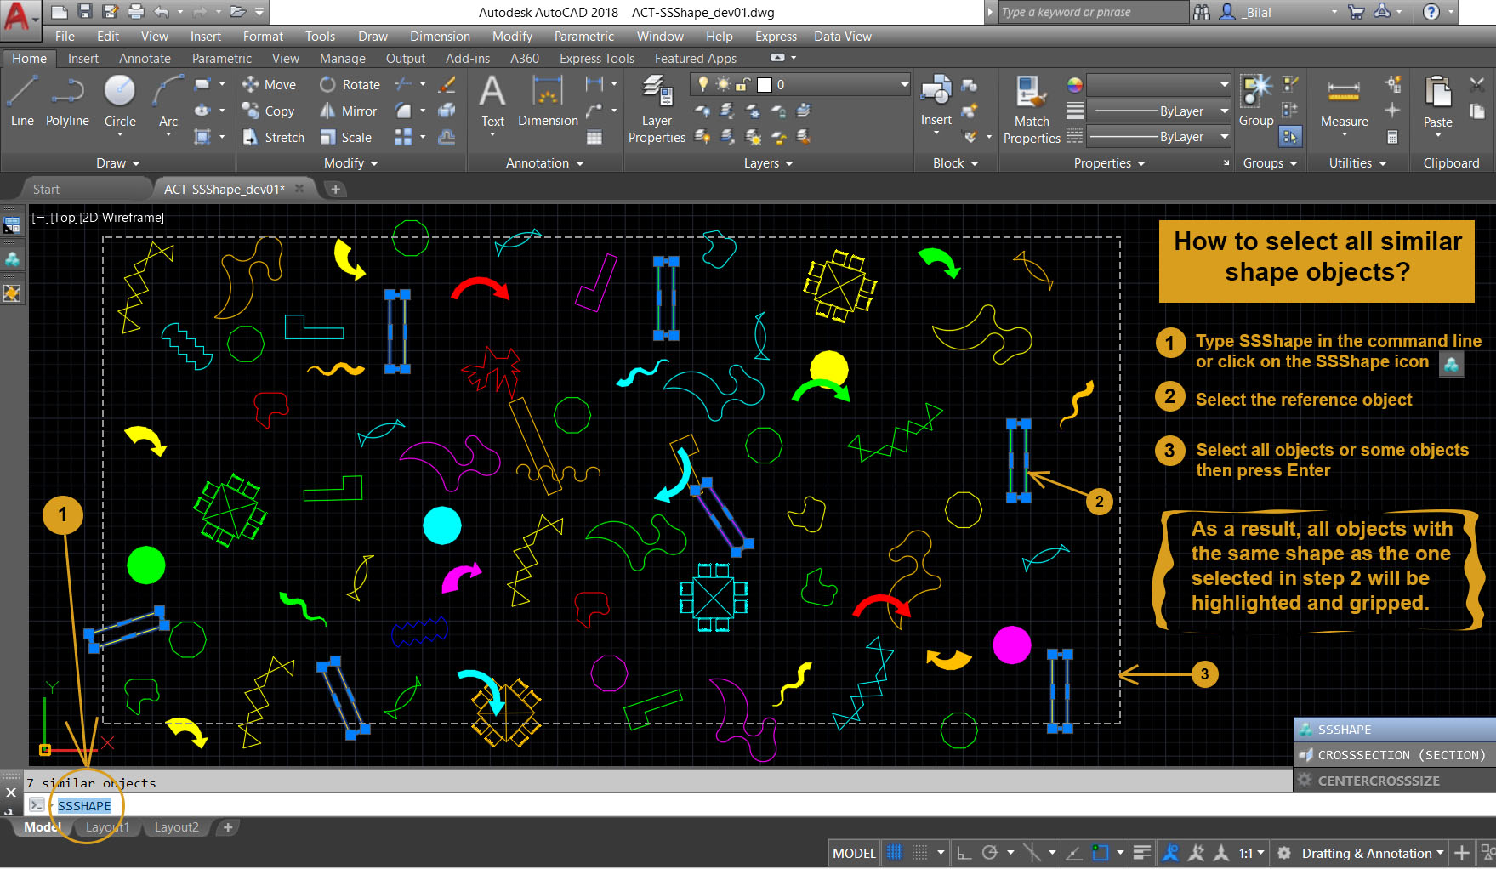Toggle group selection on/off button
The width and height of the screenshot is (1496, 869).
click(1290, 136)
